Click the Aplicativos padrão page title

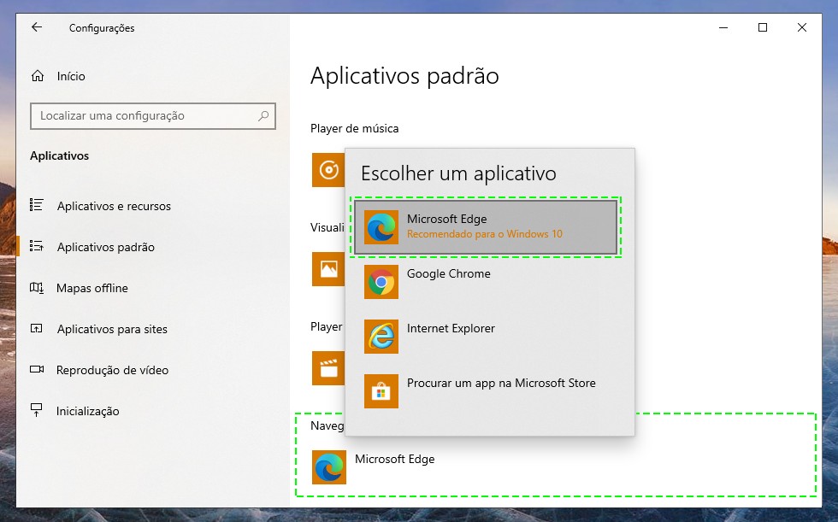pos(404,76)
